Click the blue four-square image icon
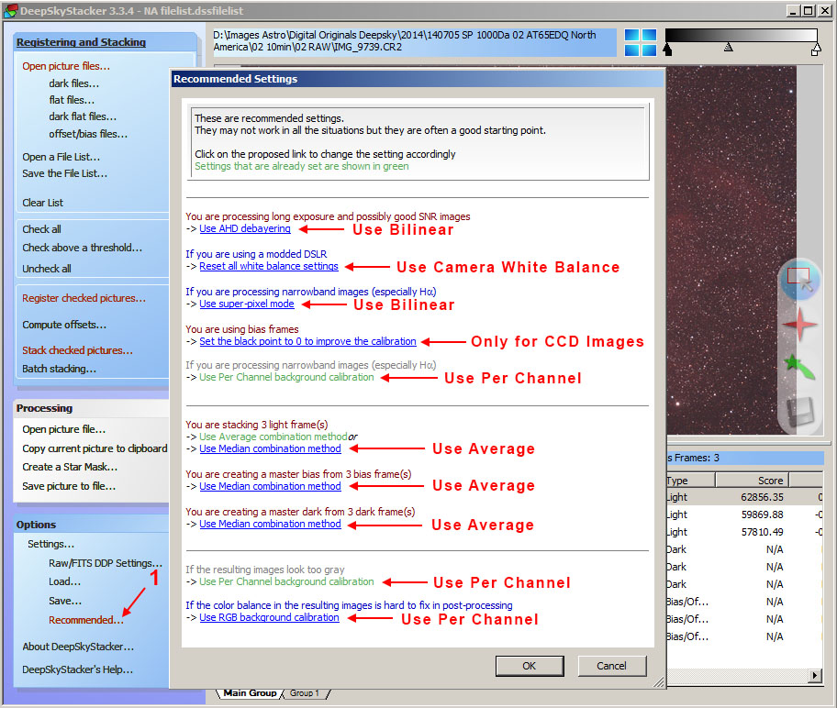The image size is (837, 708). click(641, 42)
